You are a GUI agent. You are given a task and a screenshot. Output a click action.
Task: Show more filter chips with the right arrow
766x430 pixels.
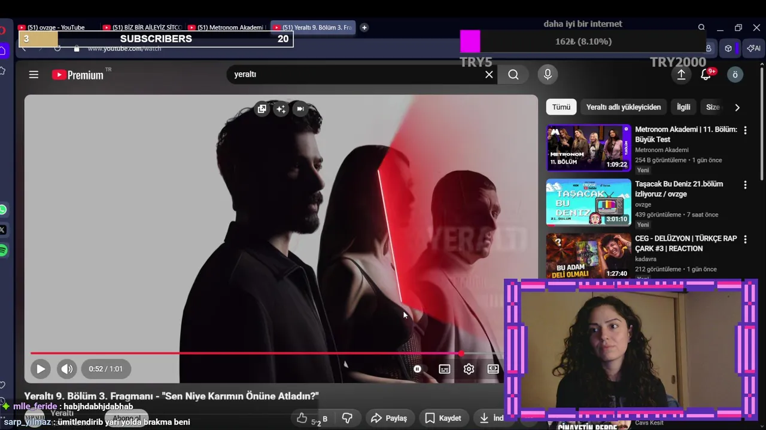[x=737, y=107]
